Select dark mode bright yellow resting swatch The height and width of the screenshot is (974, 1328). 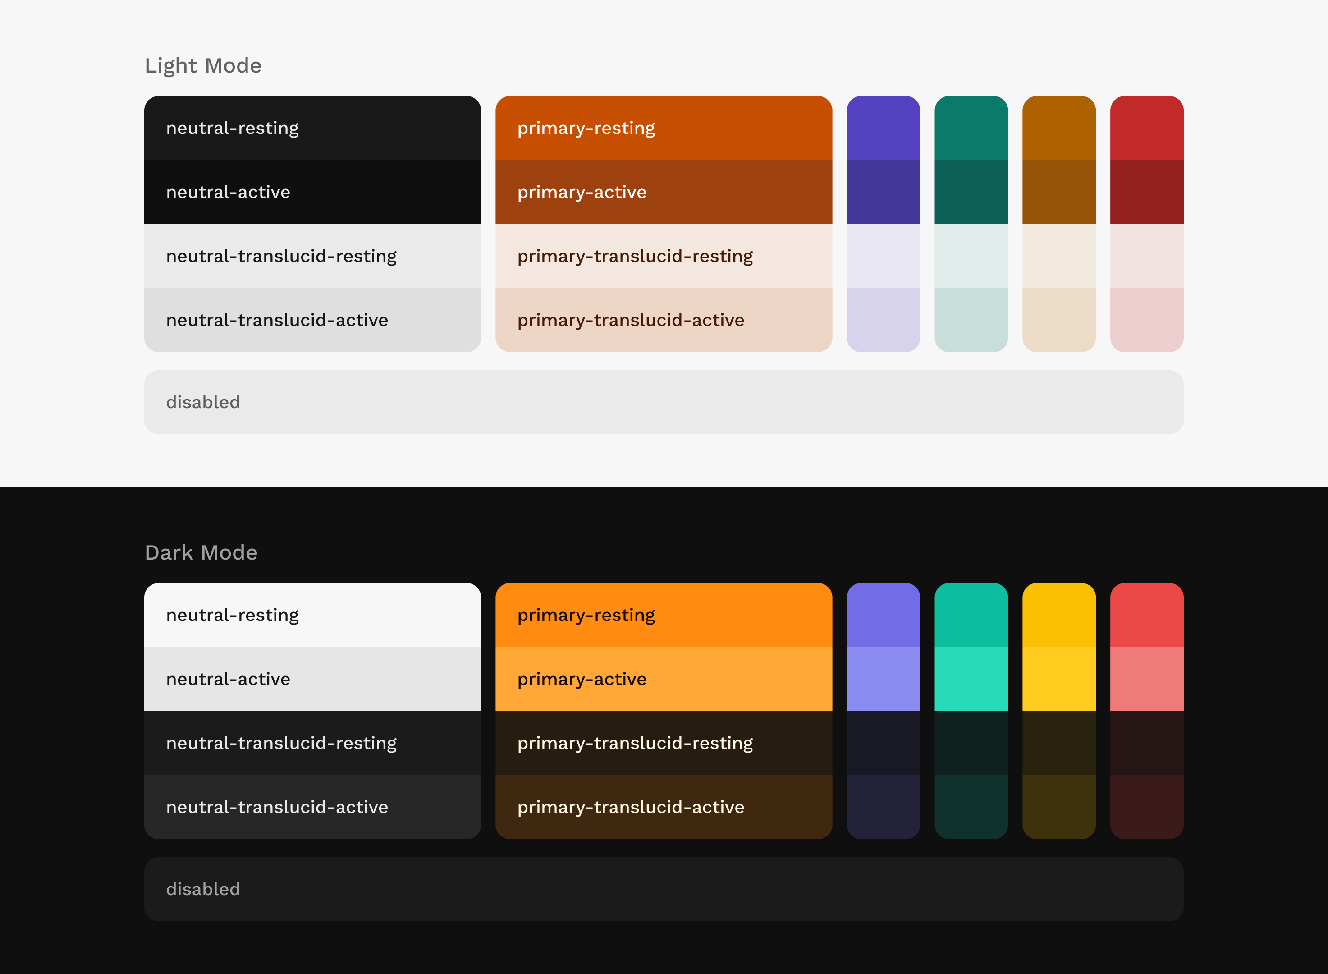[1058, 615]
